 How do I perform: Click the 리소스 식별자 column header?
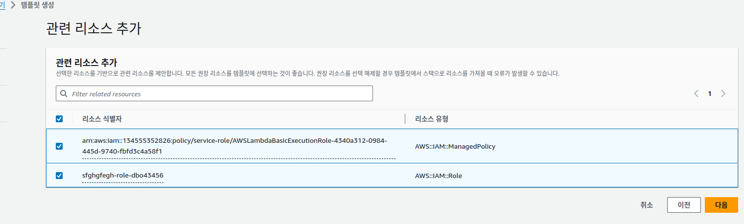pyautogui.click(x=105, y=119)
